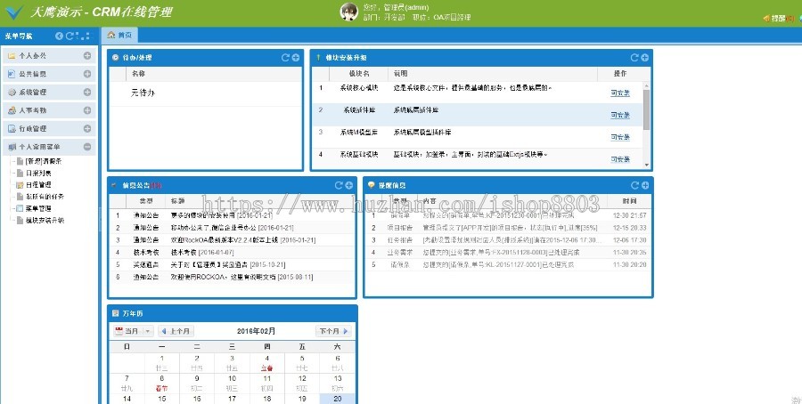Open the 提醒 reminder bell at top right
Screen dimensions: 802x404
click(779, 18)
